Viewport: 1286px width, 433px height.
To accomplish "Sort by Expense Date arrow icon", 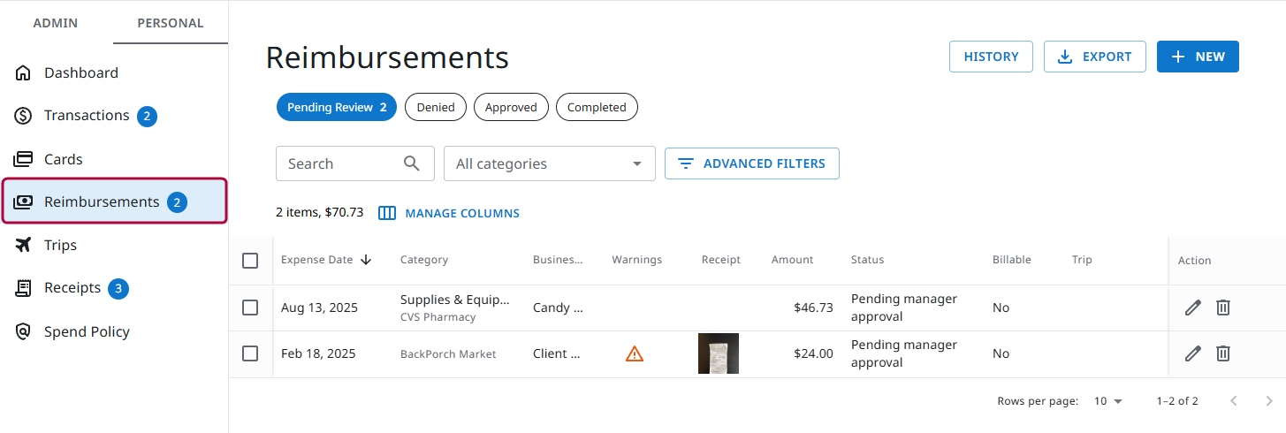I will 366,260.
